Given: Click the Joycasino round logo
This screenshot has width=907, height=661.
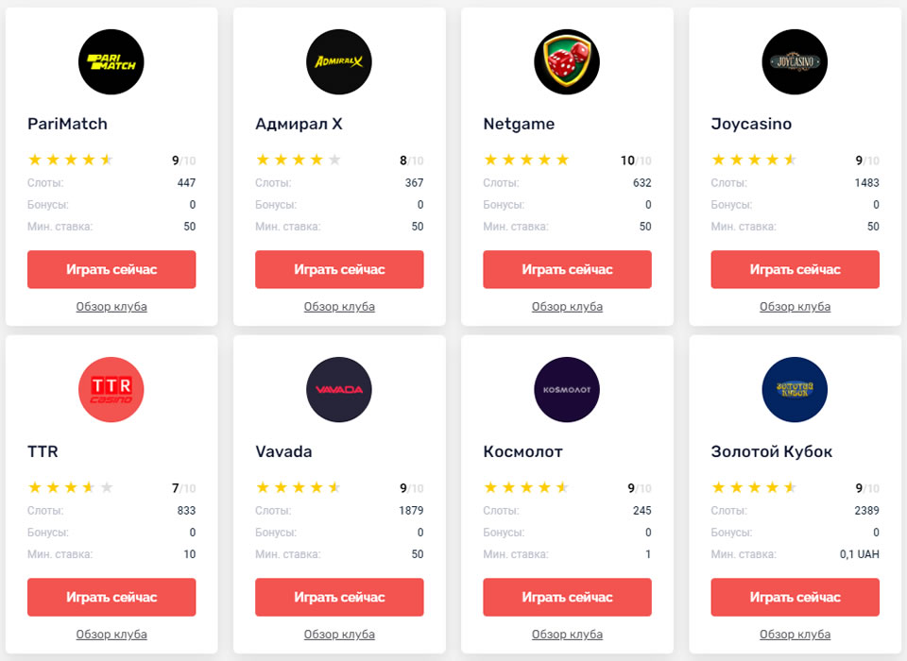Looking at the screenshot, I should [795, 62].
